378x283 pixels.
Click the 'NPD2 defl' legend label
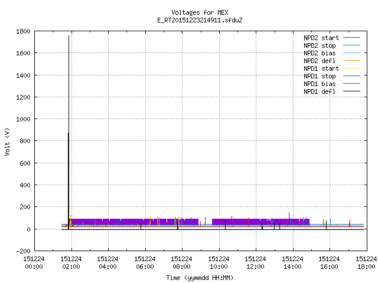(320, 61)
